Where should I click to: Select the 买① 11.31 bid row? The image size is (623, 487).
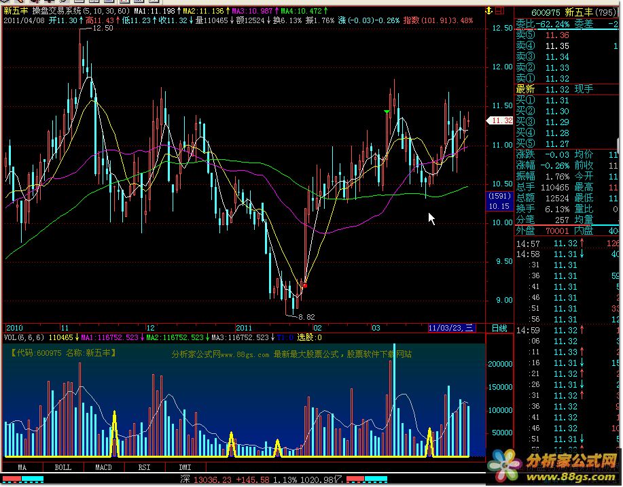(x=567, y=100)
